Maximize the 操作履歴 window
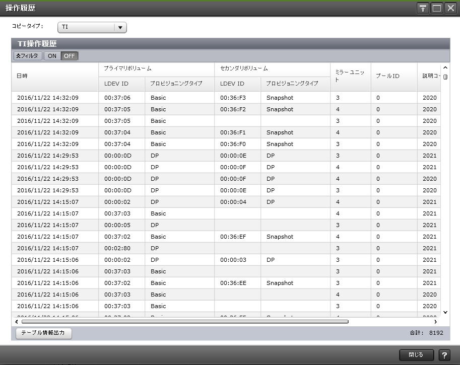 (436, 8)
